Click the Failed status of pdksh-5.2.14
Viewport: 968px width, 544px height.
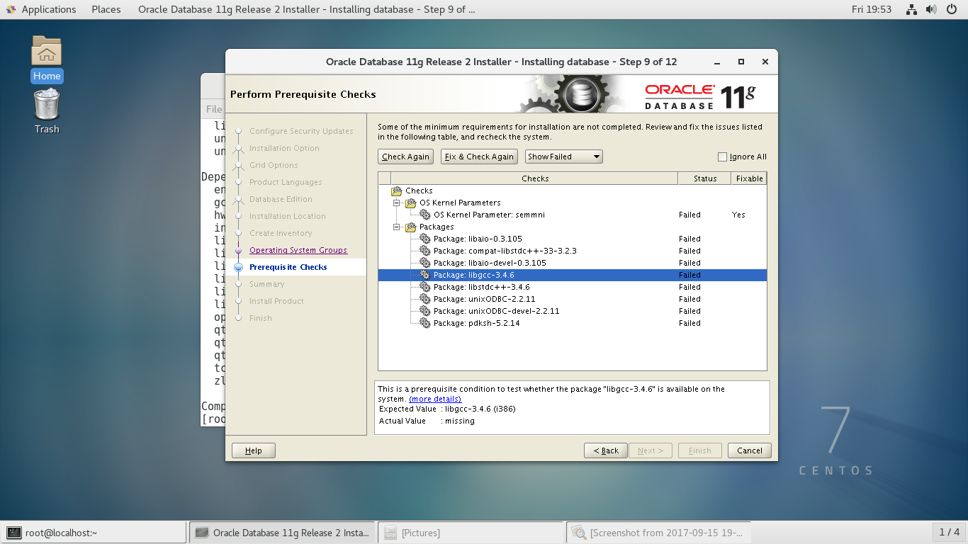pos(690,323)
